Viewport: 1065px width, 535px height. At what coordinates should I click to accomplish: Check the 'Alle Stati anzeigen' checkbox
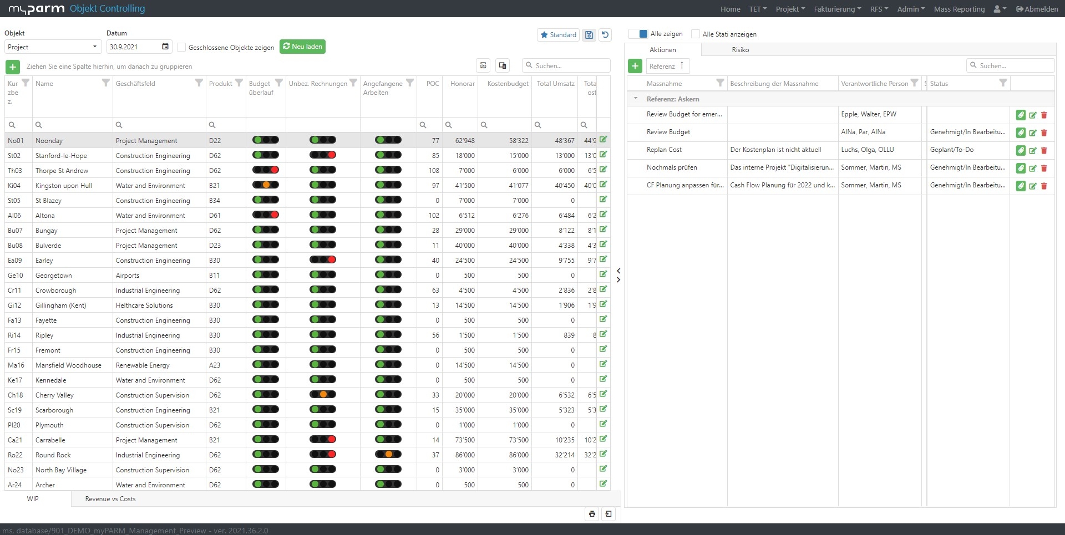(696, 34)
